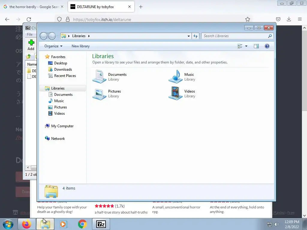Click Windows Media Player taskbar icon

click(x=63, y=224)
